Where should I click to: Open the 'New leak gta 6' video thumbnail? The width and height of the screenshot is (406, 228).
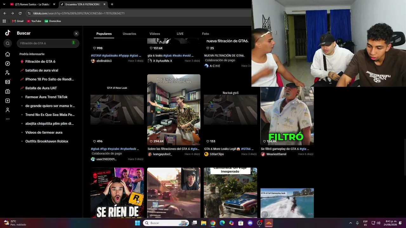coord(231,110)
